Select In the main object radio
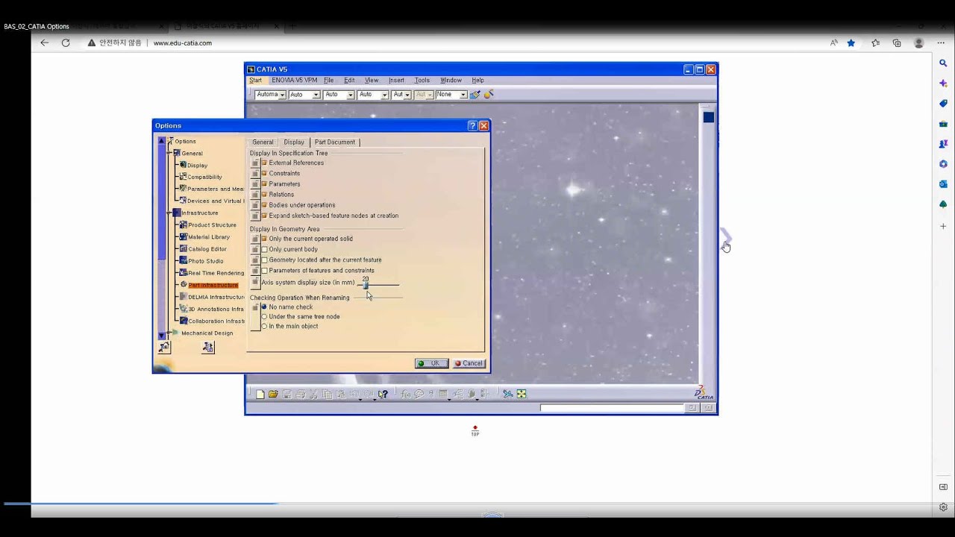The width and height of the screenshot is (955, 537). tap(264, 326)
